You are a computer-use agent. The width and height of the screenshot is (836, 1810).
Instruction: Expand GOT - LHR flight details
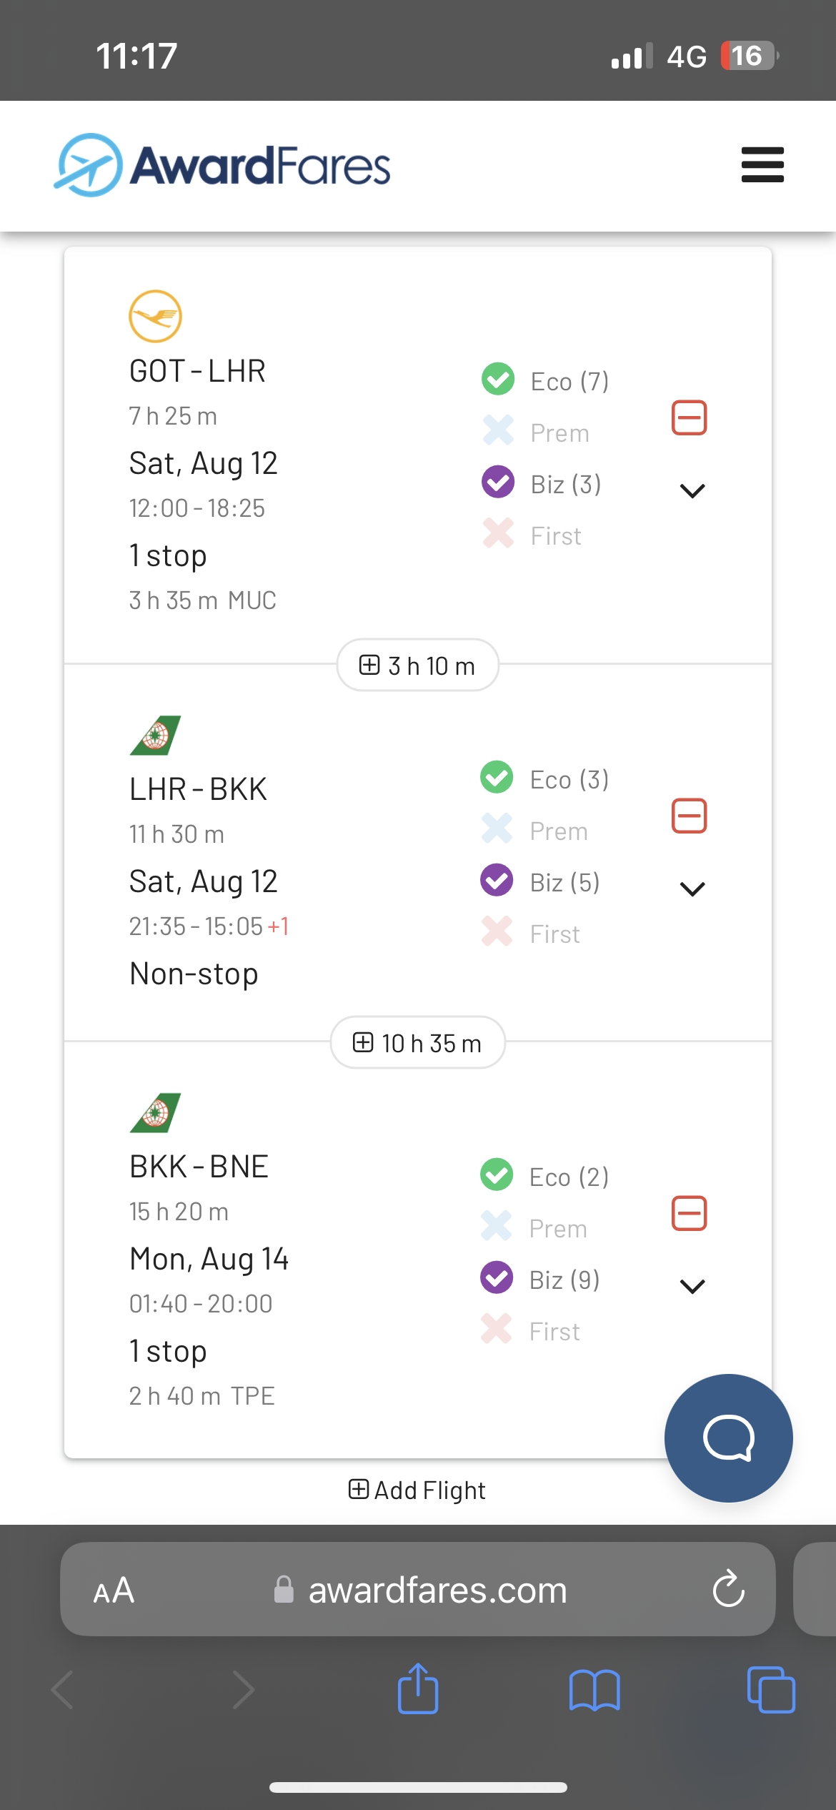692,491
